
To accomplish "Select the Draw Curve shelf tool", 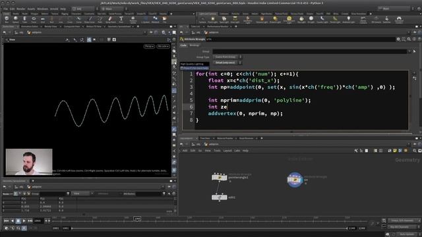I will click(90, 19).
